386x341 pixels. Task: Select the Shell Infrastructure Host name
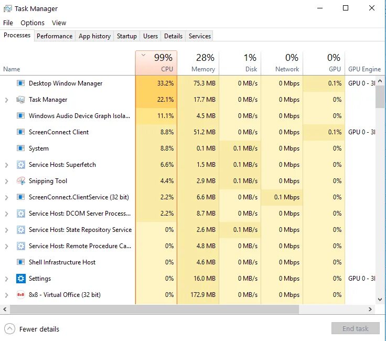(62, 262)
